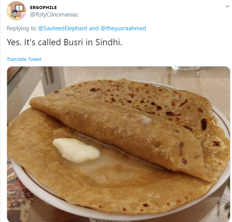Click the tweet text about Busri
Screen dimensions: 232x222
[x=64, y=42]
